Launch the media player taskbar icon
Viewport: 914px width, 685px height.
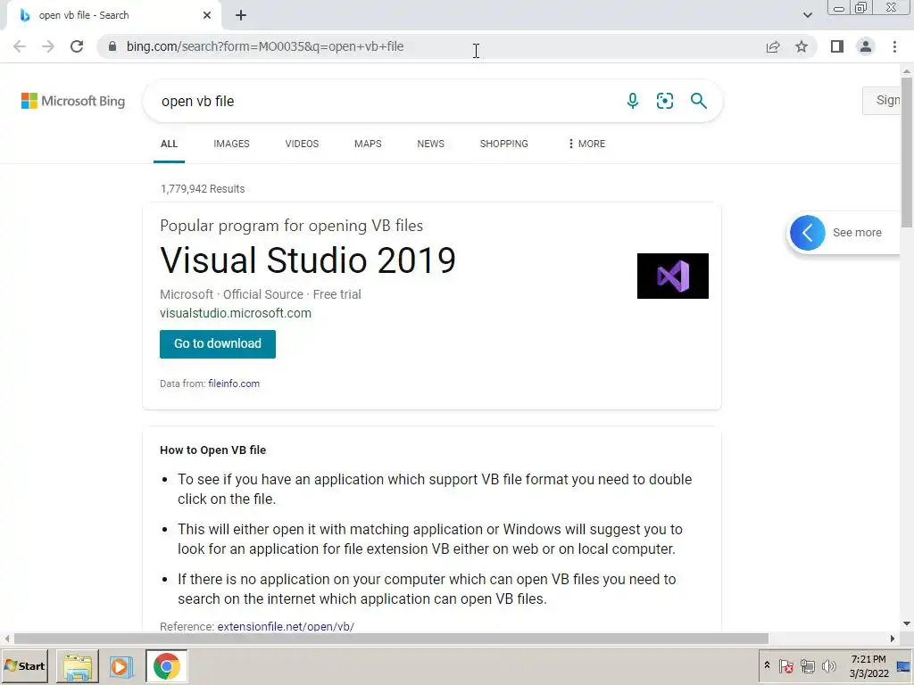[121, 666]
